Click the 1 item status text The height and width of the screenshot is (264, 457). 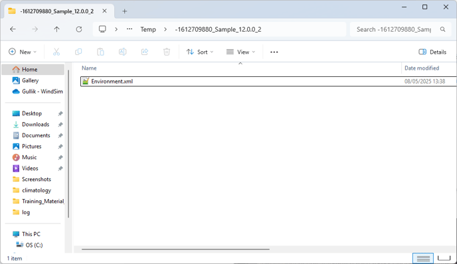15,259
